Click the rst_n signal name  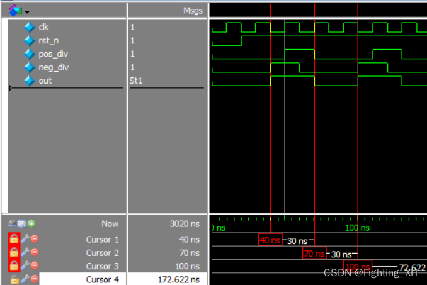pyautogui.click(x=48, y=40)
